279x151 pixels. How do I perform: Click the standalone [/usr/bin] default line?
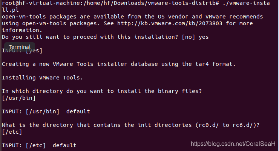pos(19,98)
